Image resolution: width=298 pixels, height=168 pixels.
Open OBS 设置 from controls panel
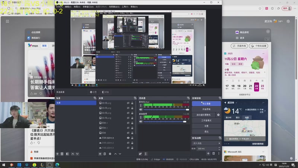[x=206, y=126]
